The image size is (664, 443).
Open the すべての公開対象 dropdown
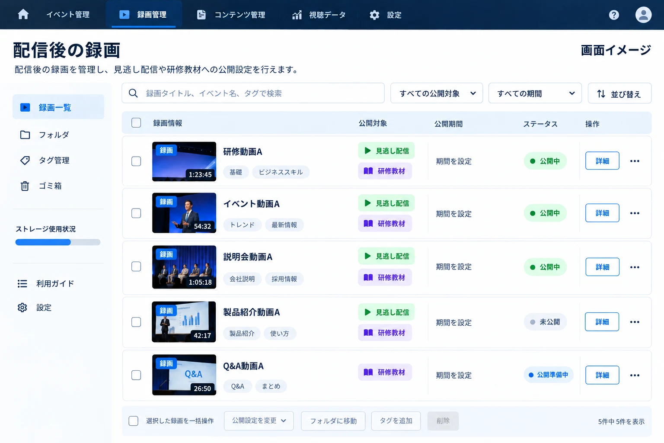click(x=437, y=93)
